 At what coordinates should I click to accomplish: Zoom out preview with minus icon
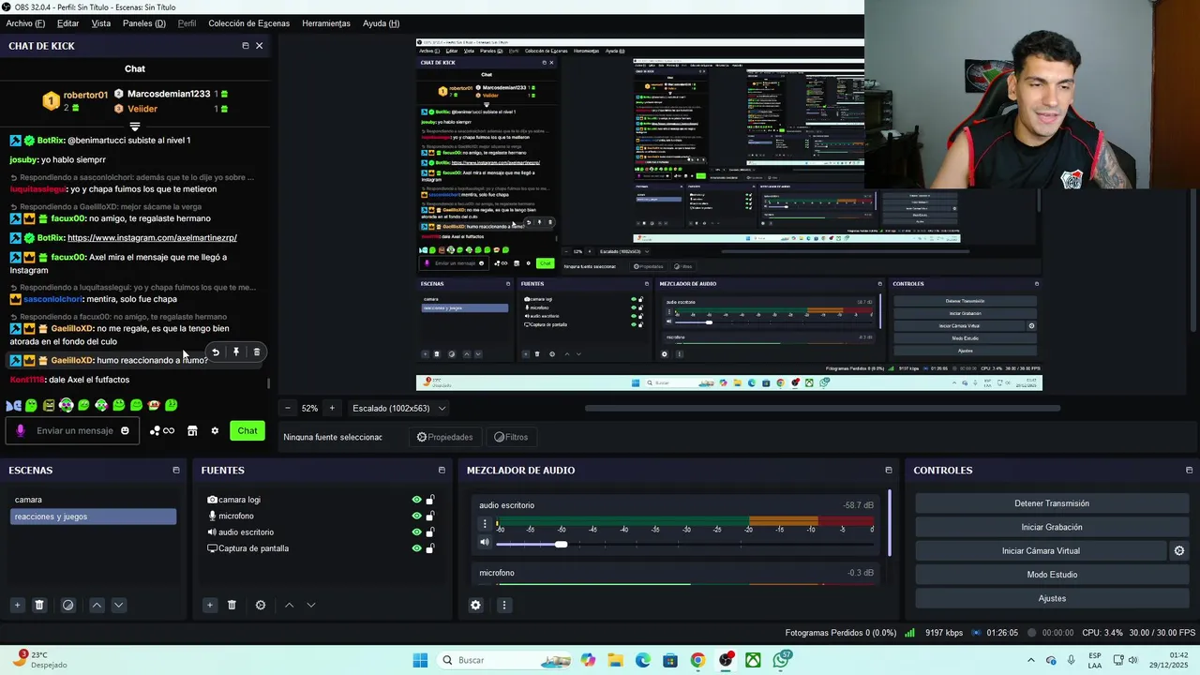288,409
